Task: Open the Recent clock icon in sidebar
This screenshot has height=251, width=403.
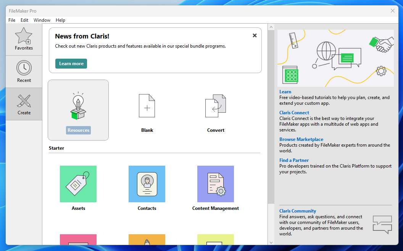Action: tap(24, 68)
